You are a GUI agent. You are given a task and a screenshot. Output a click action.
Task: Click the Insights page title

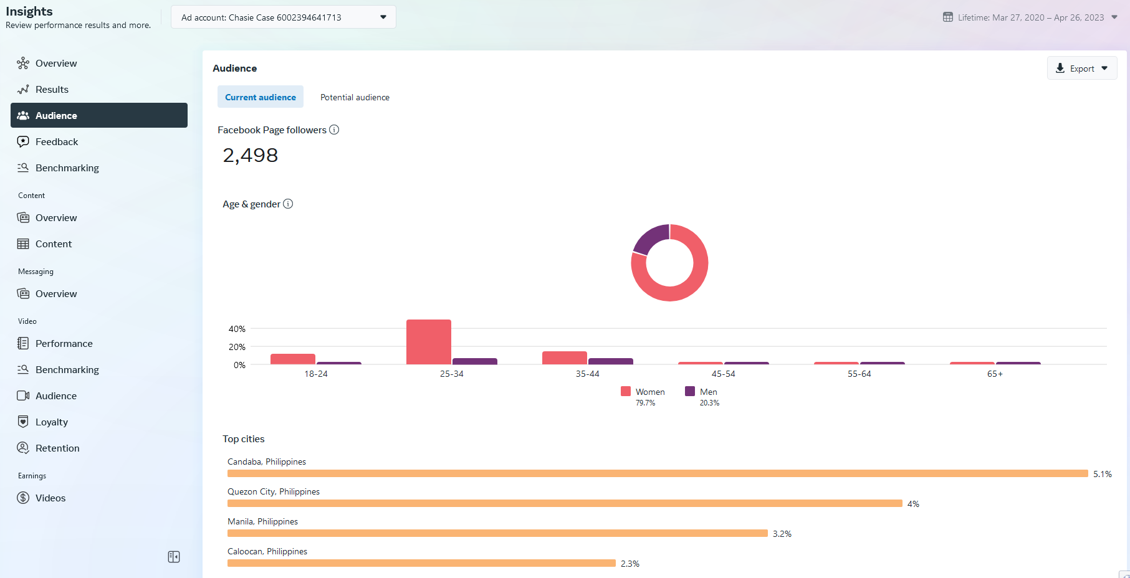tap(29, 11)
